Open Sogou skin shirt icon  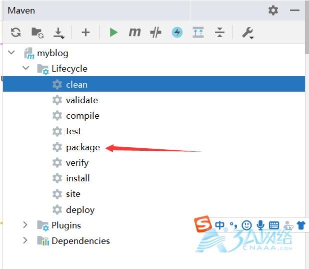[x=301, y=225]
